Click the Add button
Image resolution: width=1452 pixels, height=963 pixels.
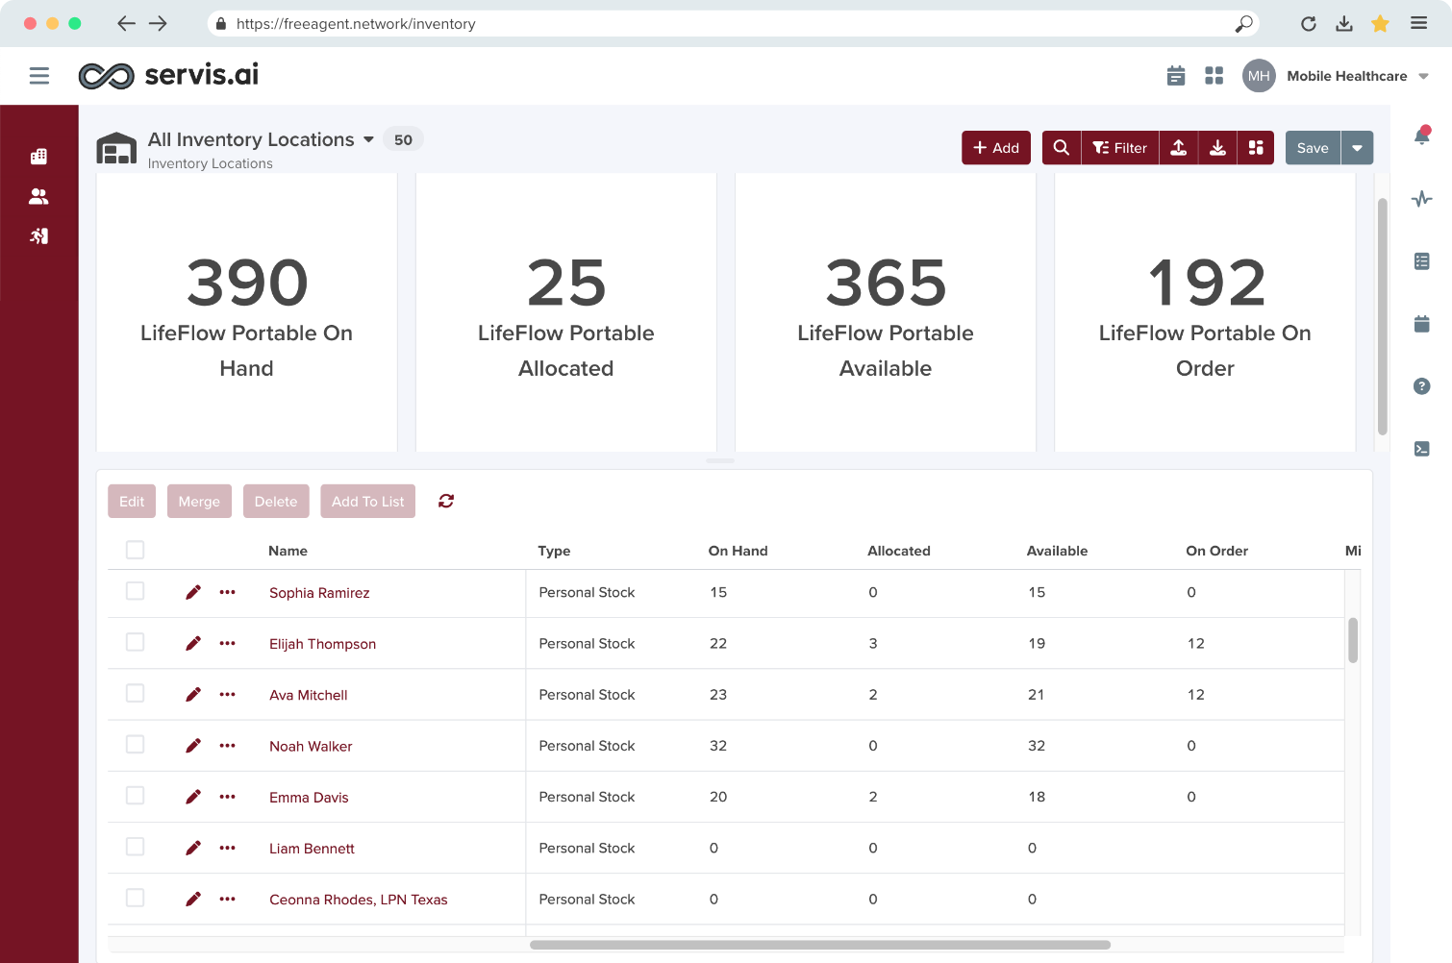(996, 148)
